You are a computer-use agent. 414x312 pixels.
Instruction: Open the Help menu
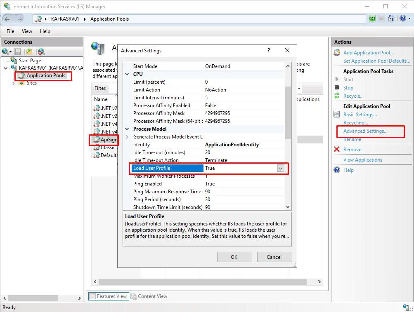click(x=45, y=31)
